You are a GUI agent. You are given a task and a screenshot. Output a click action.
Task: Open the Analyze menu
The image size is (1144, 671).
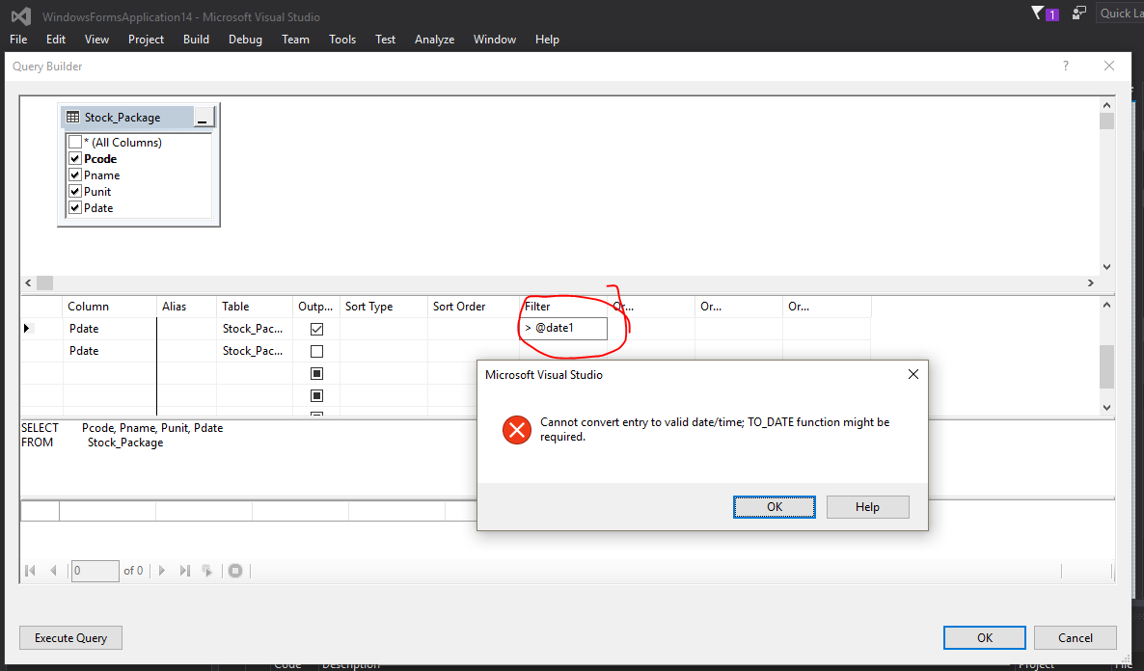434,40
